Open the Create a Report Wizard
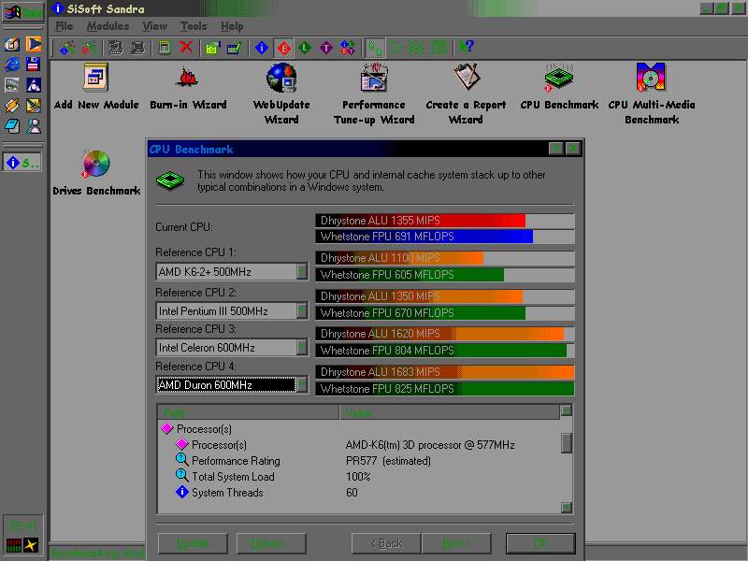Screen dimensions: 748x561 pyautogui.click(x=466, y=94)
